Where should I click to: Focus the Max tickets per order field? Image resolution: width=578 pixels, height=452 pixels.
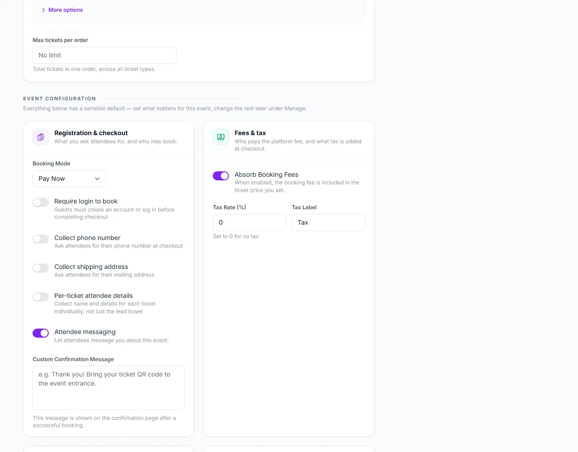pos(105,55)
